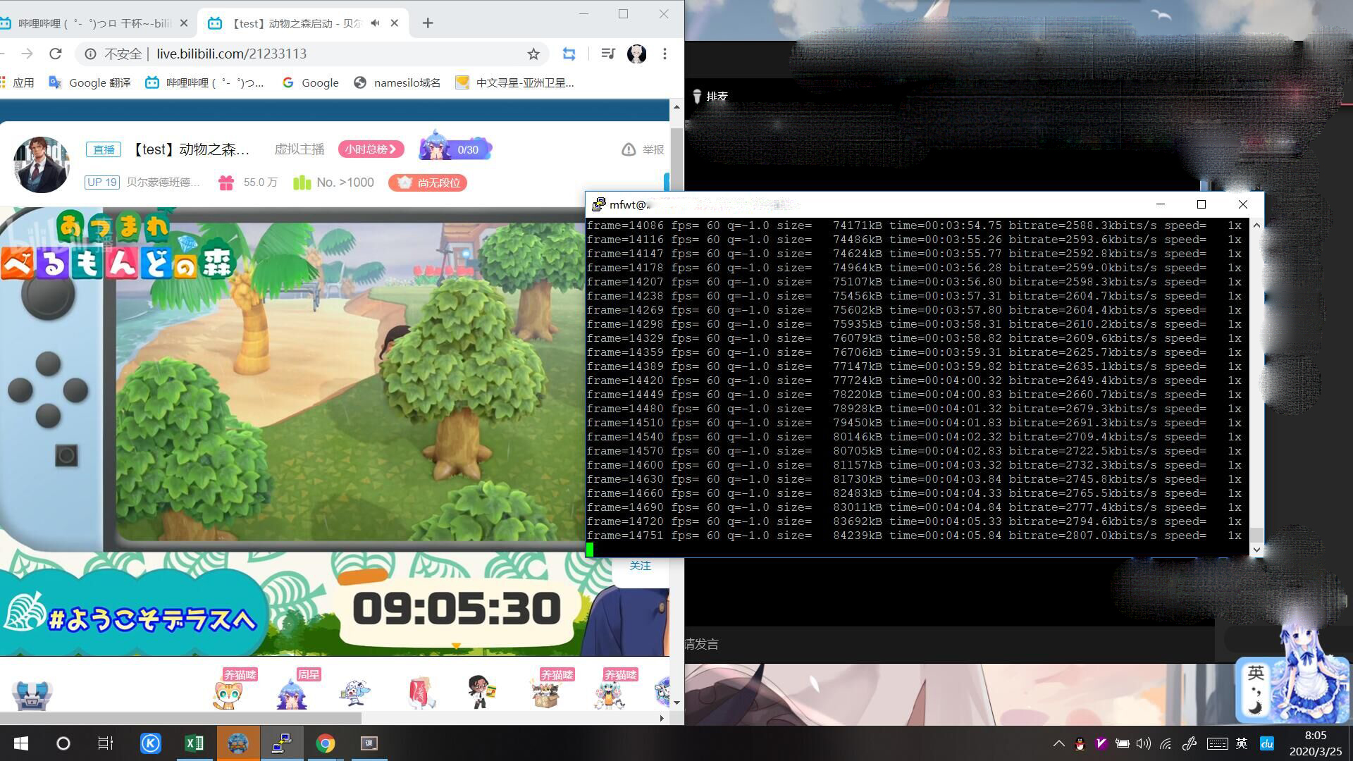Click the 小时总榜 ranking button

click(371, 149)
